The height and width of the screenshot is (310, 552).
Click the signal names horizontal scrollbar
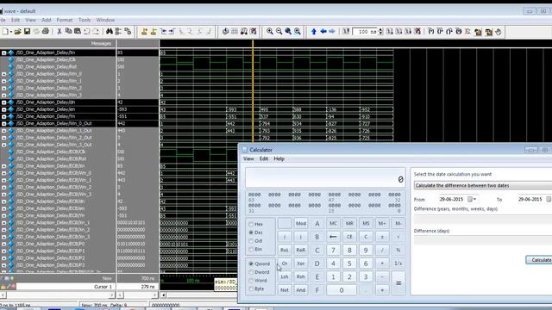coord(58,295)
